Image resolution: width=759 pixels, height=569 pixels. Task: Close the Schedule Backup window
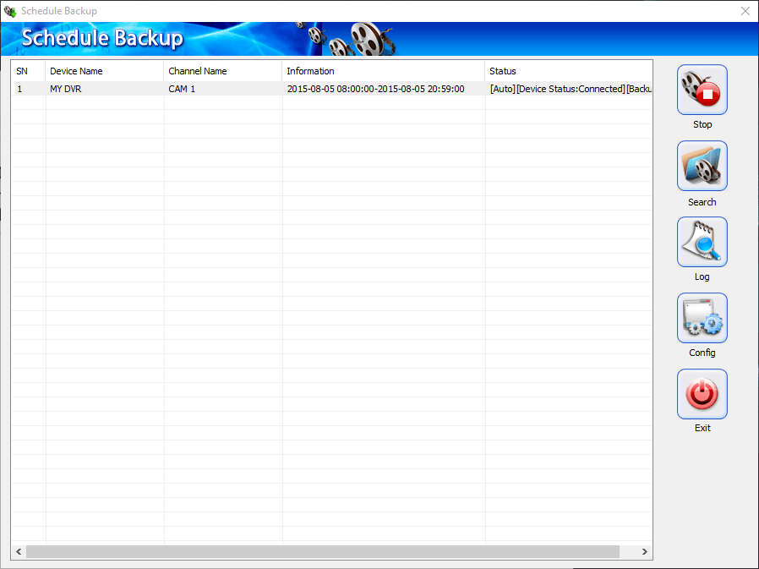pyautogui.click(x=745, y=11)
